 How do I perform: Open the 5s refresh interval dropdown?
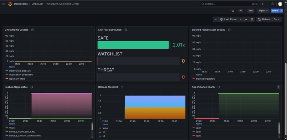pos(277,20)
